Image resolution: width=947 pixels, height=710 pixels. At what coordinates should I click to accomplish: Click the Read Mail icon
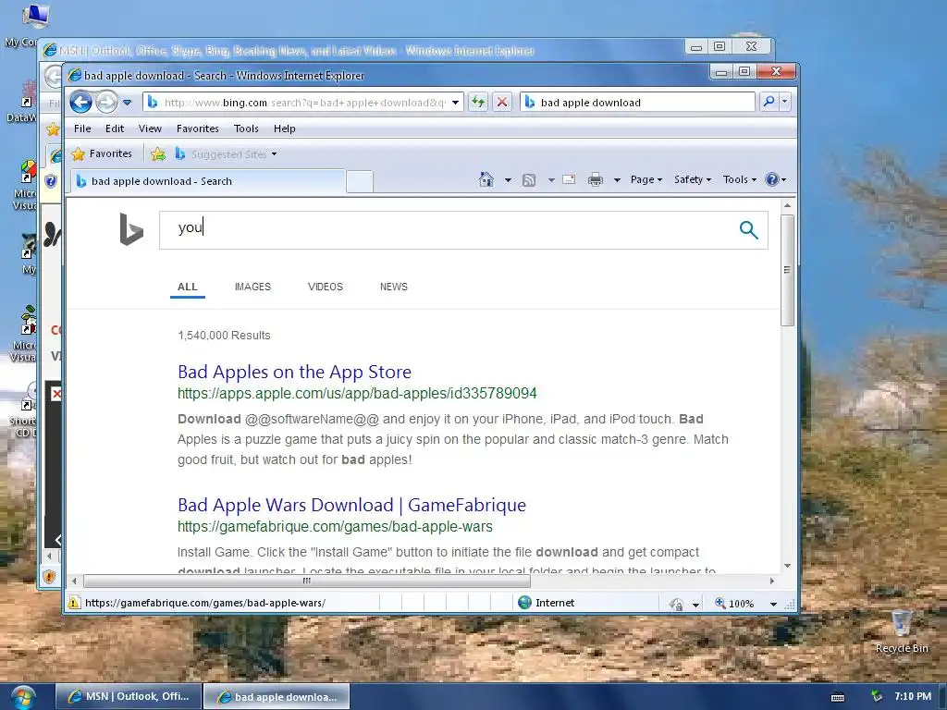569,179
